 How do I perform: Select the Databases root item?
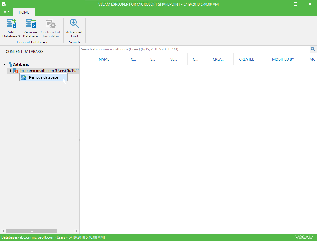tap(21, 64)
